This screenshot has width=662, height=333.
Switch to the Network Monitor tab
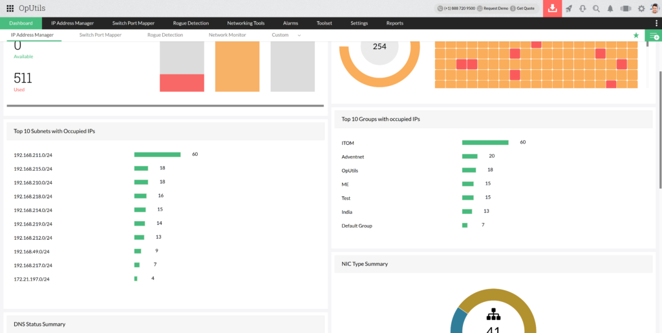coord(227,35)
